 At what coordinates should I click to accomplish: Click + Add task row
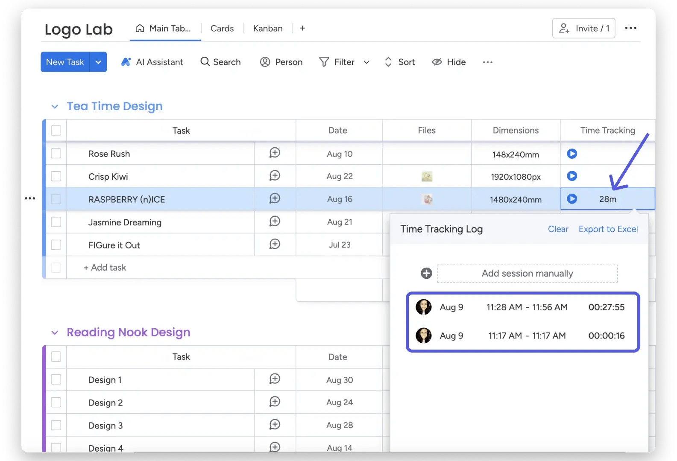coord(105,268)
